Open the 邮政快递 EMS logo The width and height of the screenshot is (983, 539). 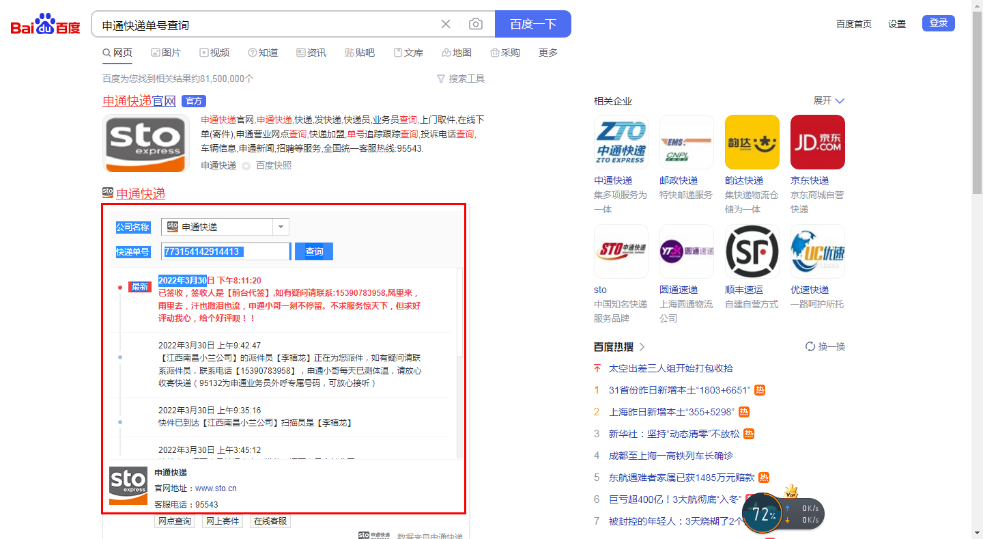(x=687, y=142)
